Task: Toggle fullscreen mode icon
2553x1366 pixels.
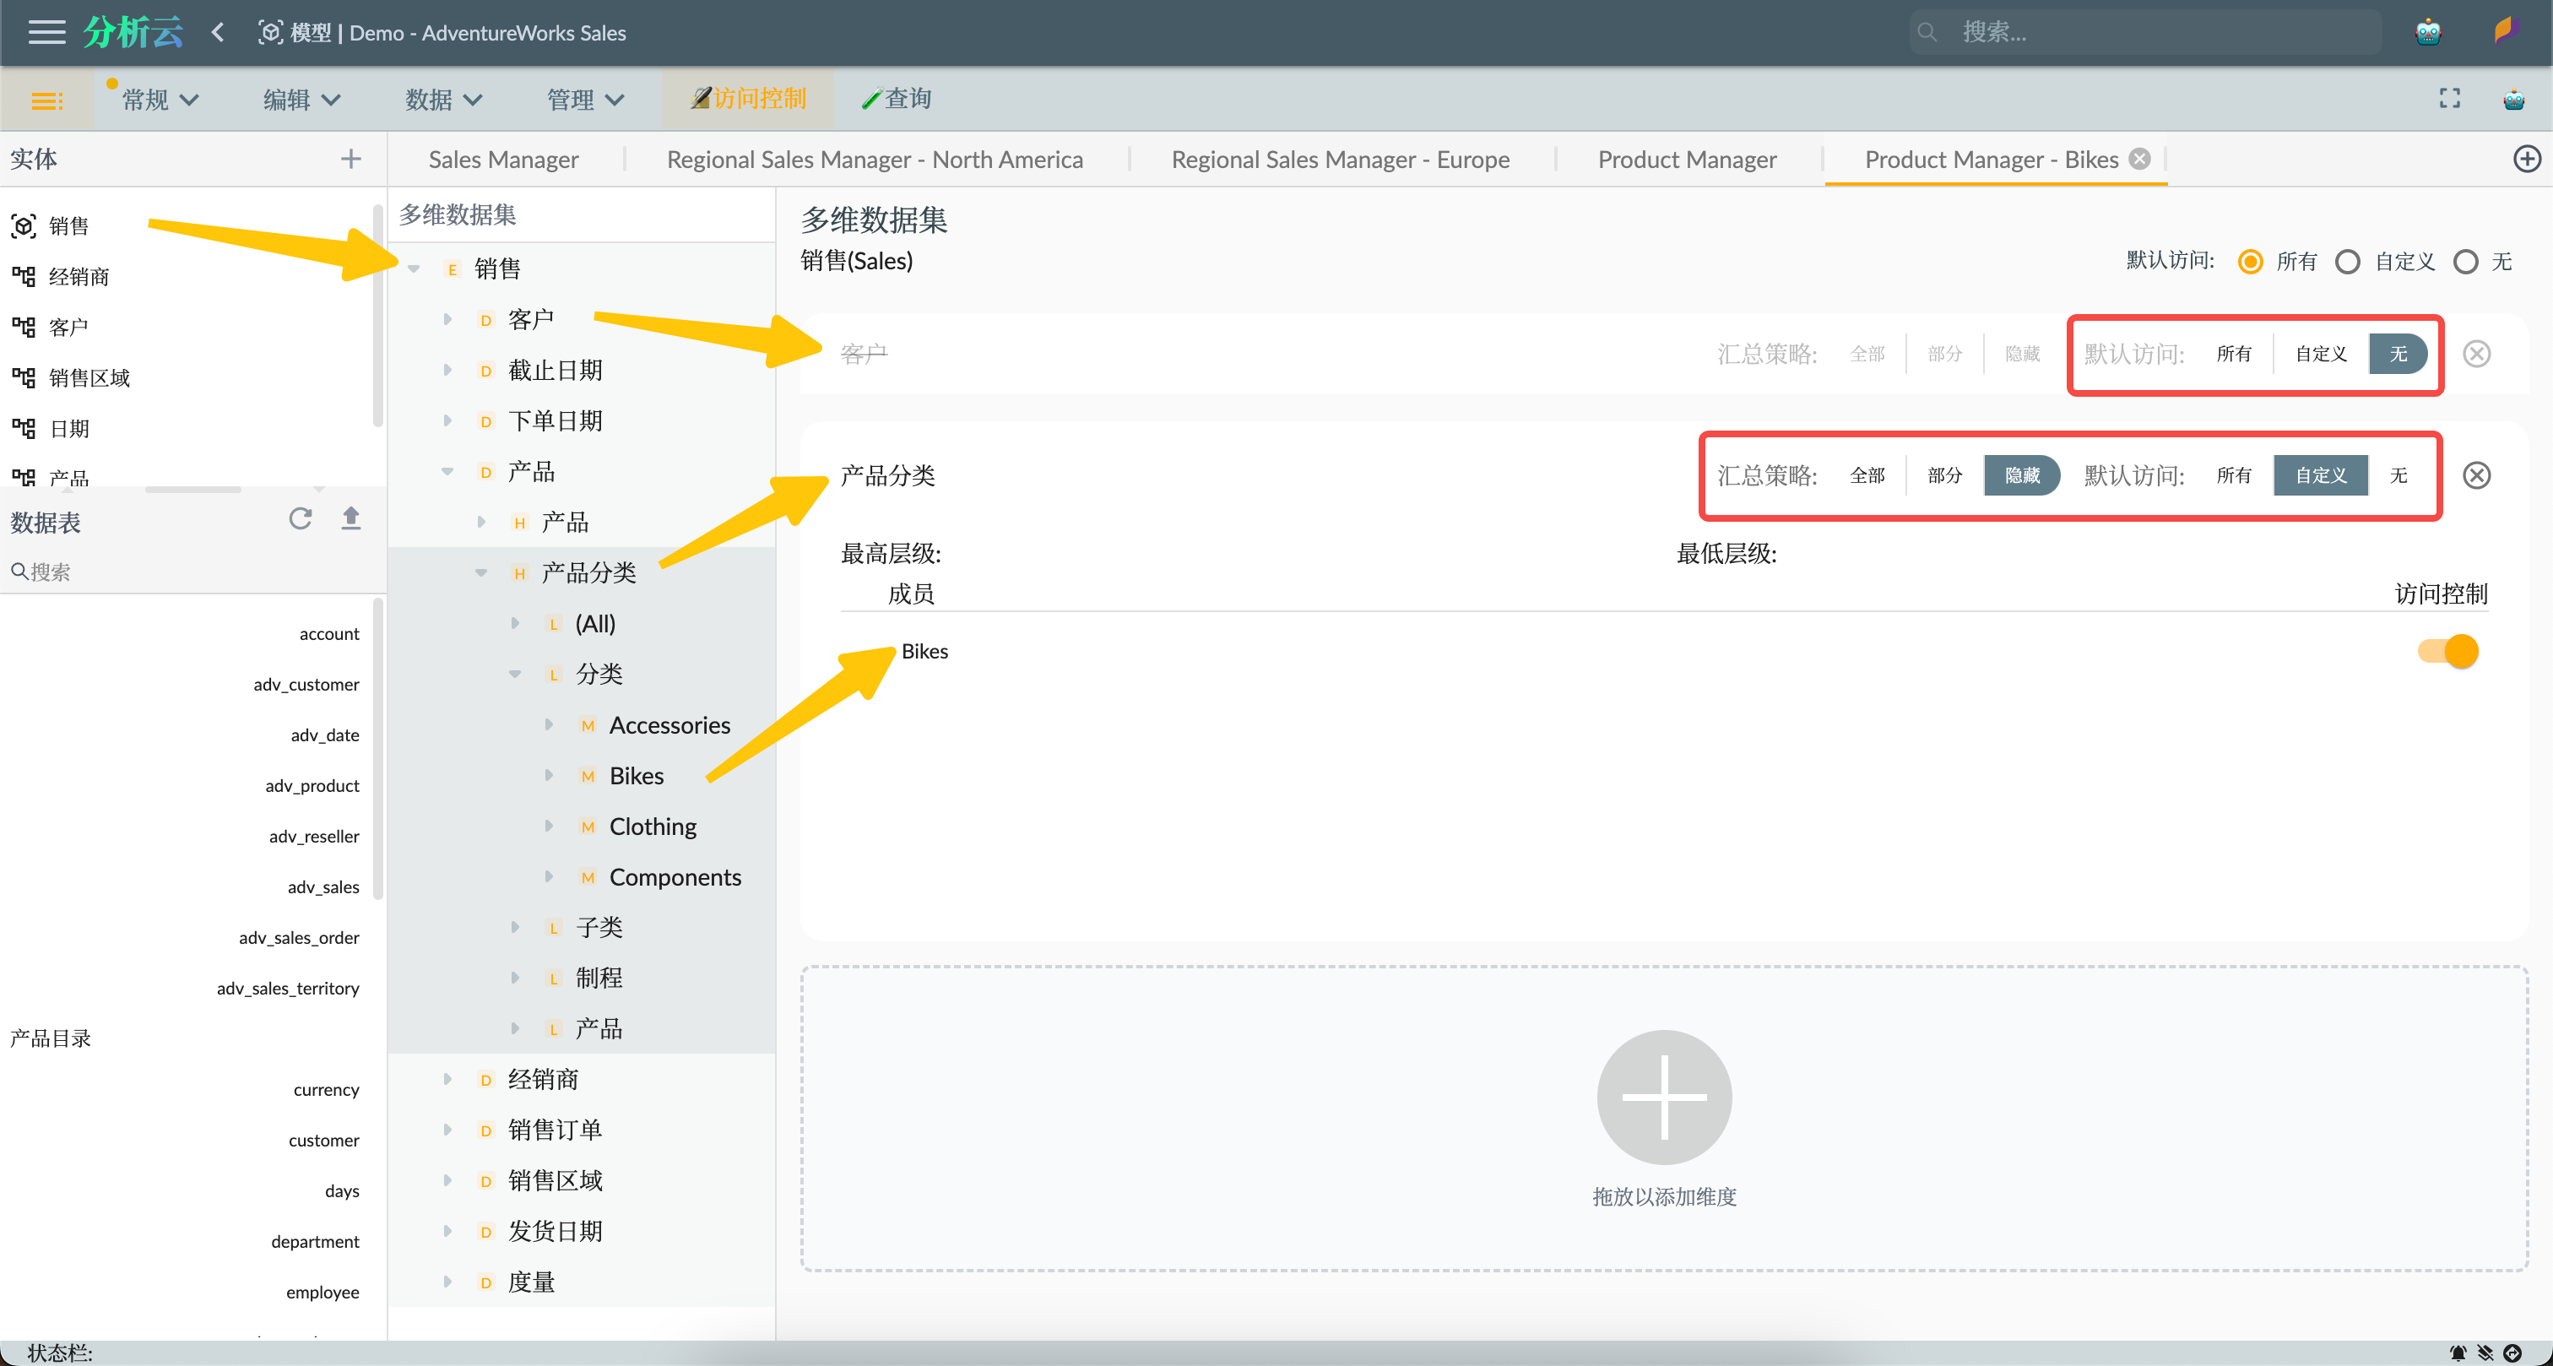Action: pos(2449,98)
